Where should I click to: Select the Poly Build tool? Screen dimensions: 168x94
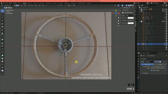pos(2,55)
